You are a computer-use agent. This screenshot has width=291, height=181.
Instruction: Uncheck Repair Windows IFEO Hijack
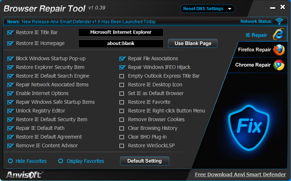(122, 67)
